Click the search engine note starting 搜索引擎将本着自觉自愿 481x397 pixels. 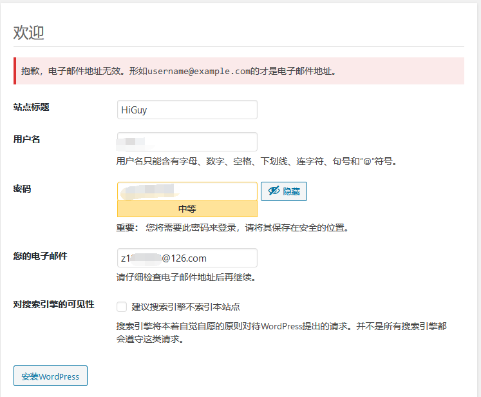pyautogui.click(x=281, y=333)
